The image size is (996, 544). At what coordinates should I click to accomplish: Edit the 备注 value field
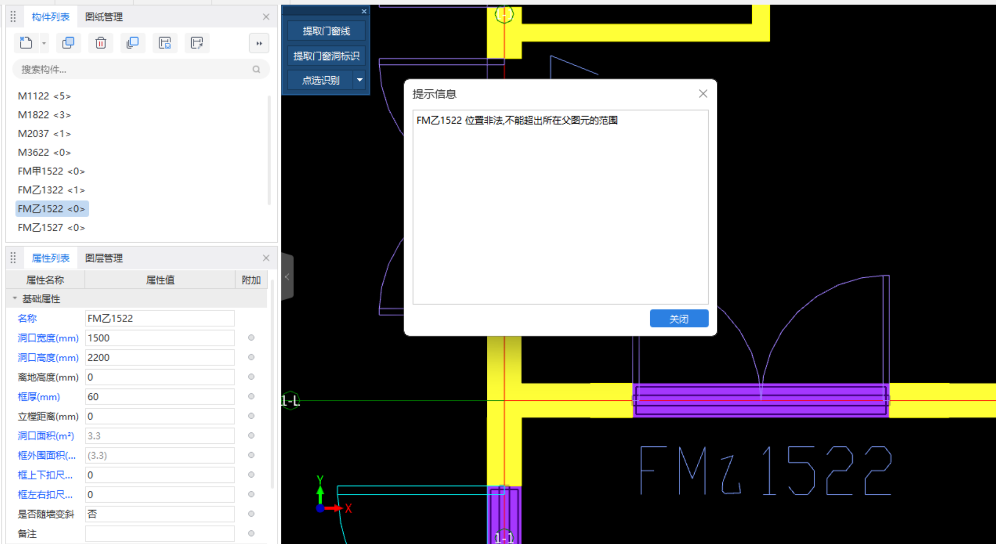tap(160, 534)
